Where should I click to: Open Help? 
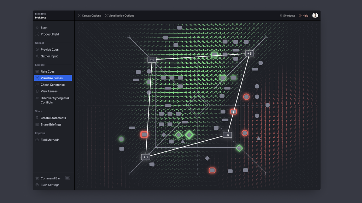[304, 16]
